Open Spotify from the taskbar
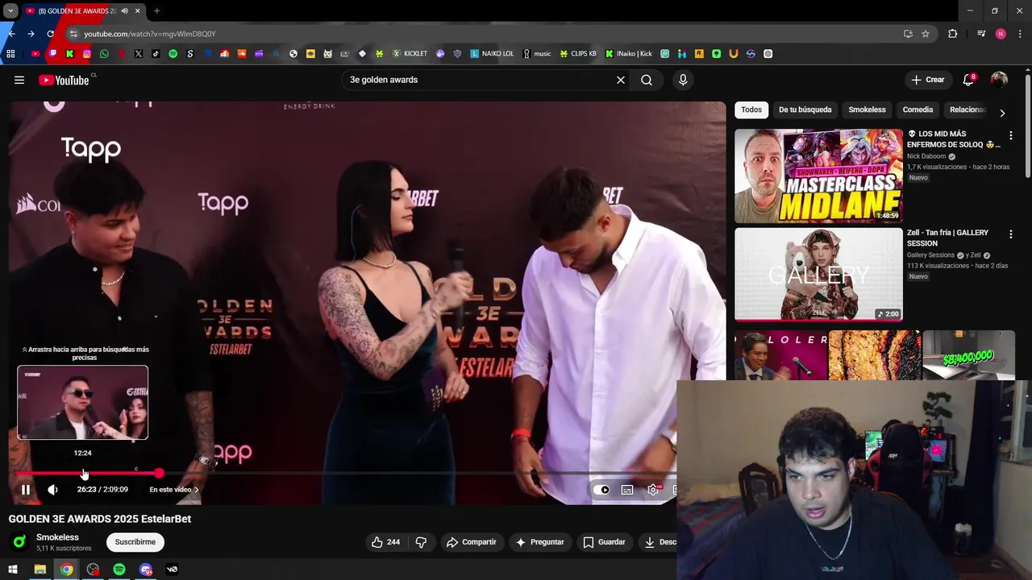 (119, 570)
